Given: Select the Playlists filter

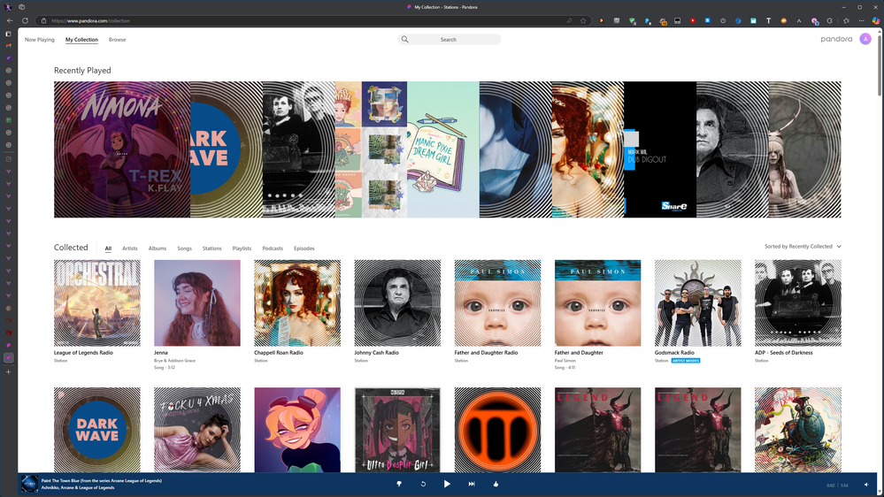Looking at the screenshot, I should (242, 248).
